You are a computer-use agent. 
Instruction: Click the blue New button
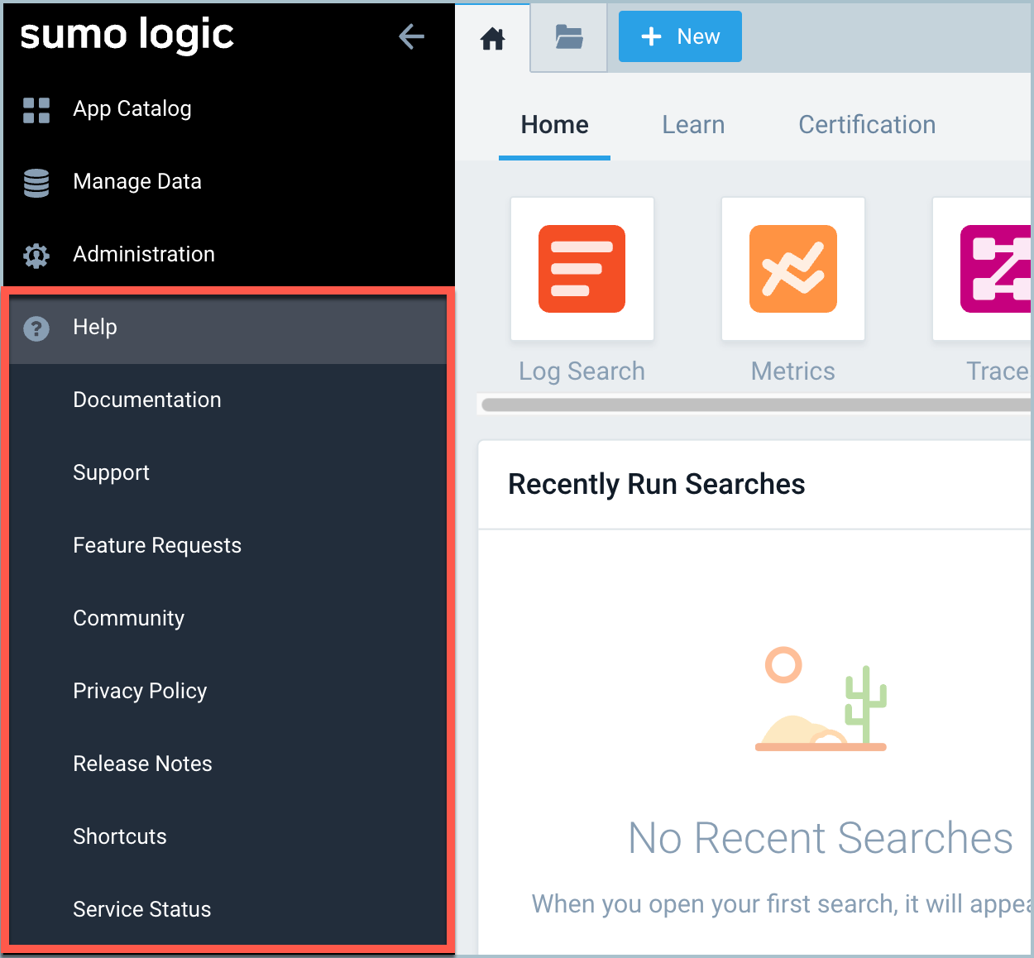(x=680, y=36)
